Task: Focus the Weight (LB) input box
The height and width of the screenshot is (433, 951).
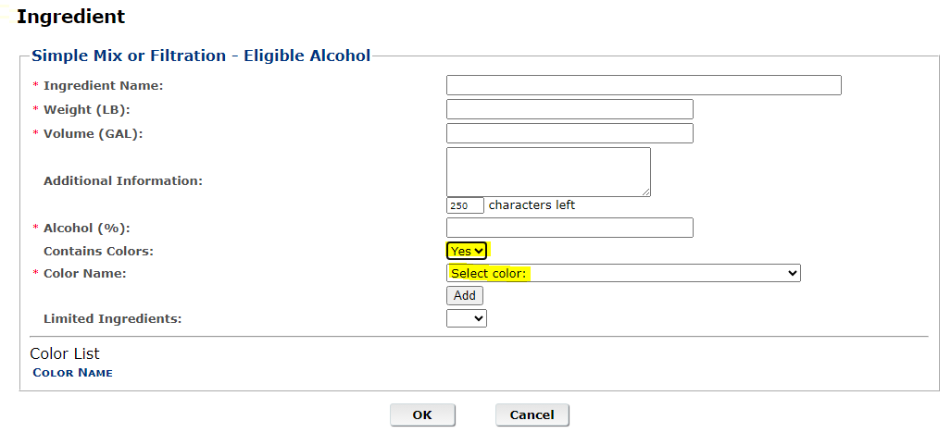Action: 569,109
